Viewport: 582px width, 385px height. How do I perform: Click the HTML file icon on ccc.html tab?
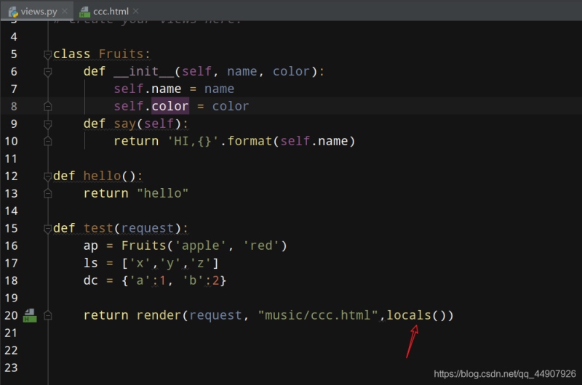[x=86, y=11]
